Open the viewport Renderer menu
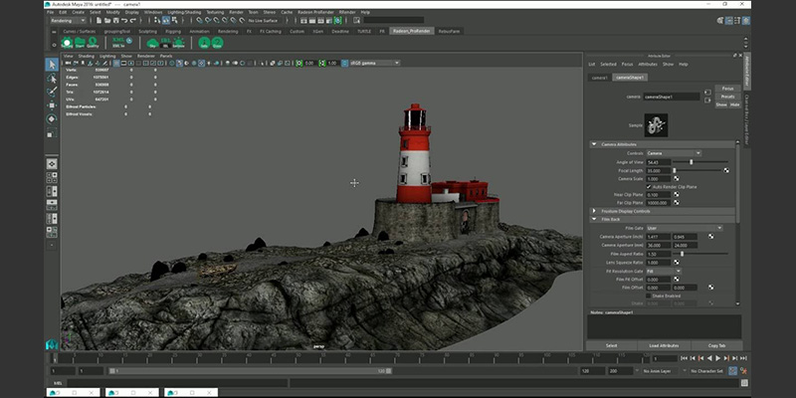 [145, 56]
